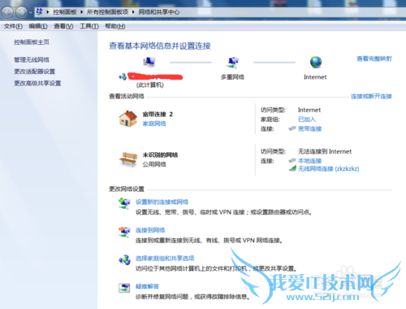This screenshot has width=406, height=309.
Task: Open the 宽带连接 connection link
Action: [309, 128]
